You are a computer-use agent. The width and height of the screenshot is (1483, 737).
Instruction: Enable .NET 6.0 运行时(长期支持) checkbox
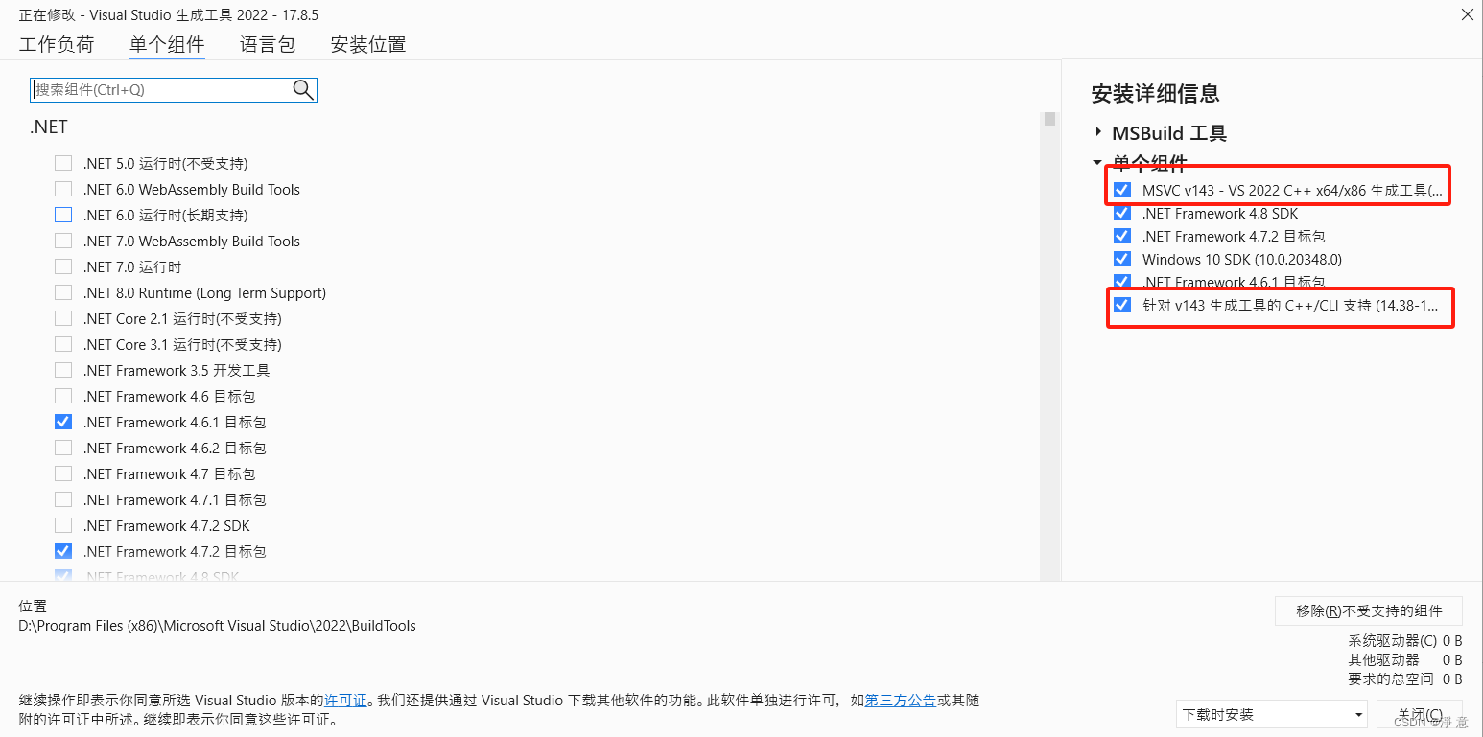[63, 215]
